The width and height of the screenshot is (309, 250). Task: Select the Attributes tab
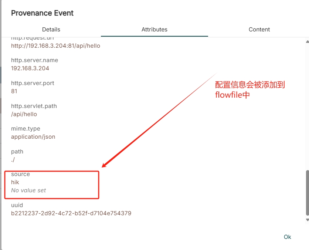click(154, 30)
